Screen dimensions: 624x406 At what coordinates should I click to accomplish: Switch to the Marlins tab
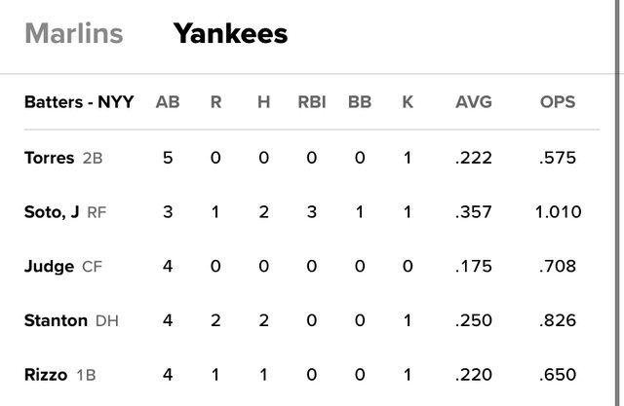click(x=74, y=33)
